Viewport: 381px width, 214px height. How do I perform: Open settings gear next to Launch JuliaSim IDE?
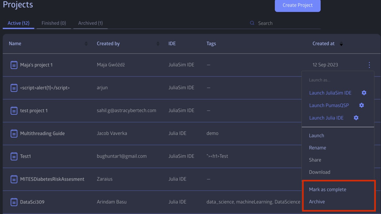(364, 93)
